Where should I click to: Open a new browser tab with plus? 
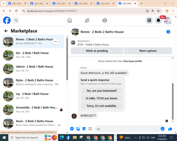tap(142, 4)
